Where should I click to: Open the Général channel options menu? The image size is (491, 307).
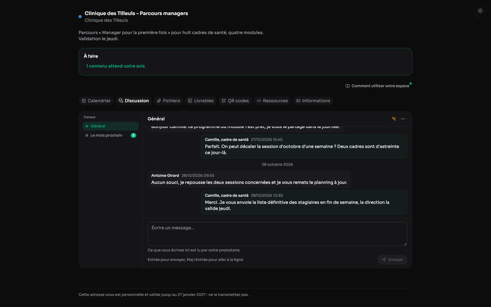(x=403, y=119)
